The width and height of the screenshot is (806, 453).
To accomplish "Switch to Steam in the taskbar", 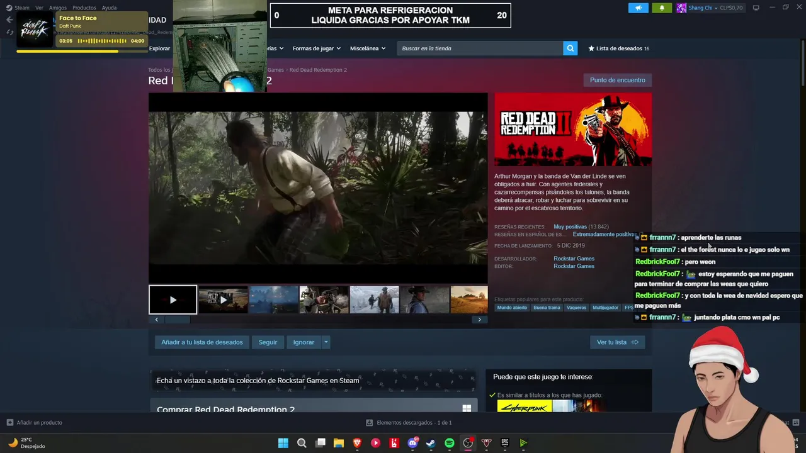I will (x=431, y=443).
